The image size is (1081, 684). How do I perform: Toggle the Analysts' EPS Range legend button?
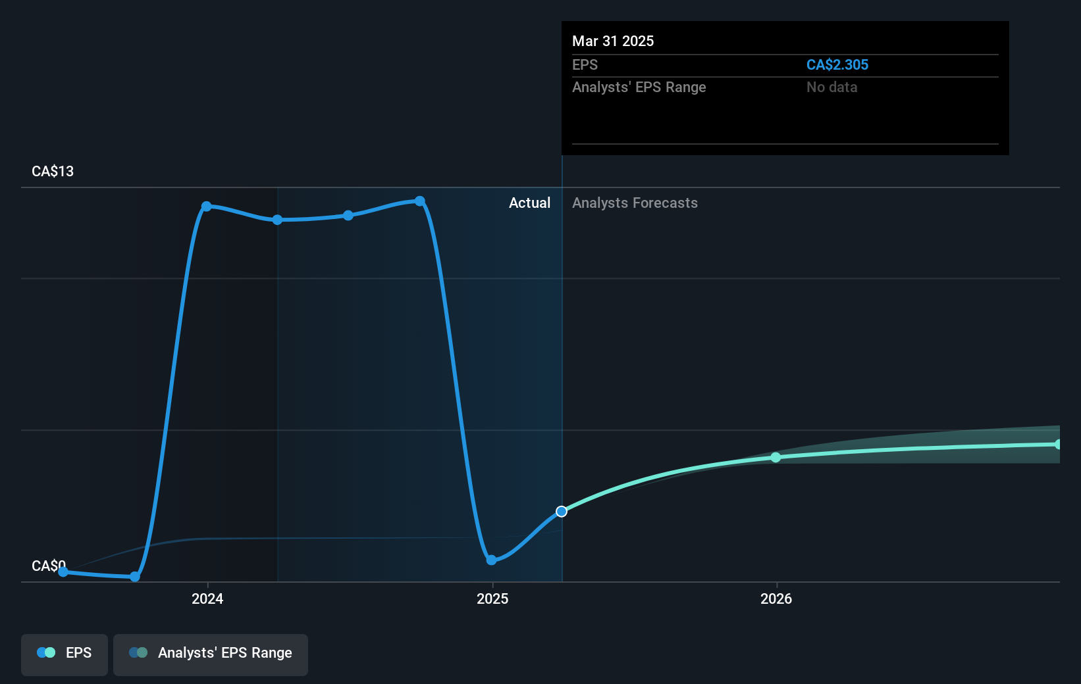(211, 654)
